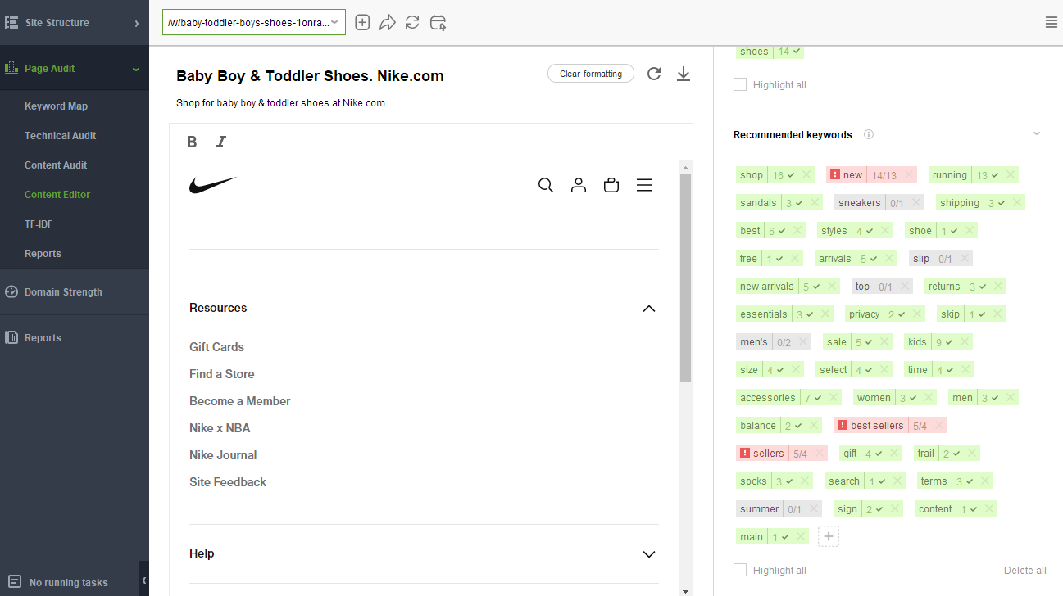1063x596 pixels.
Task: Click the running tasks icon in the sidebar footer
Action: tap(14, 582)
